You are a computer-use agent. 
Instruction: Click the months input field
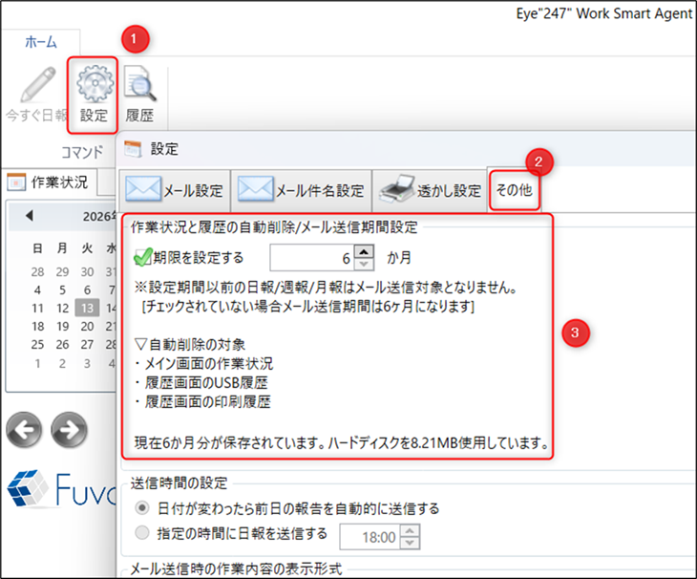coord(311,257)
